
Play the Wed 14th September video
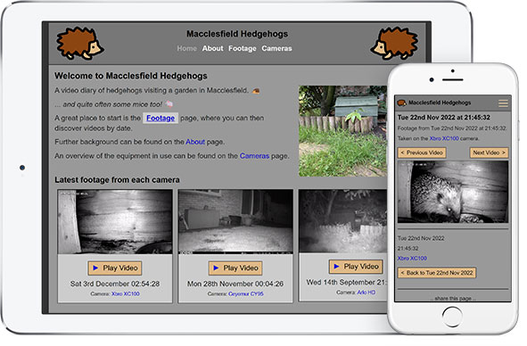(356, 267)
